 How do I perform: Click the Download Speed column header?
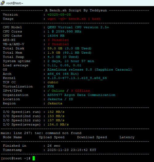92,137
